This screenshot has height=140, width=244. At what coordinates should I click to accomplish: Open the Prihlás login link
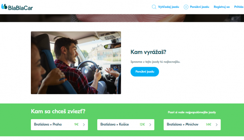[239, 7]
